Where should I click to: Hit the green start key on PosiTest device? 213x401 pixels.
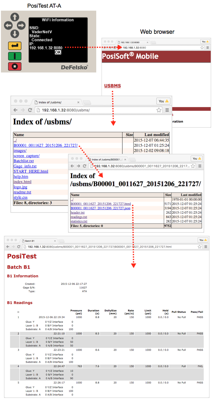tap(15, 56)
